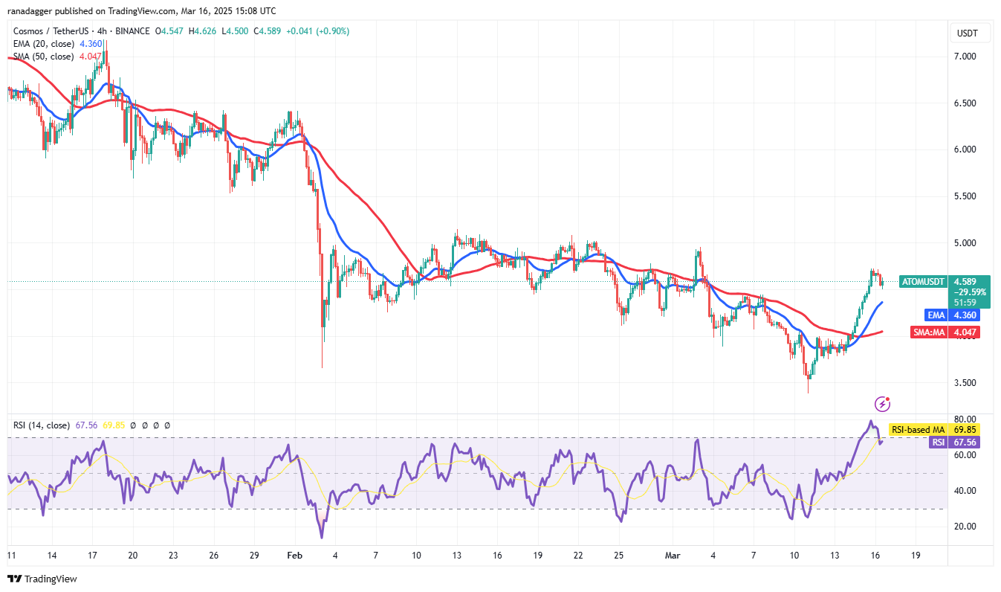1001x592 pixels.
Task: Click the 80.00 level on RSI scale
Action: click(x=966, y=419)
